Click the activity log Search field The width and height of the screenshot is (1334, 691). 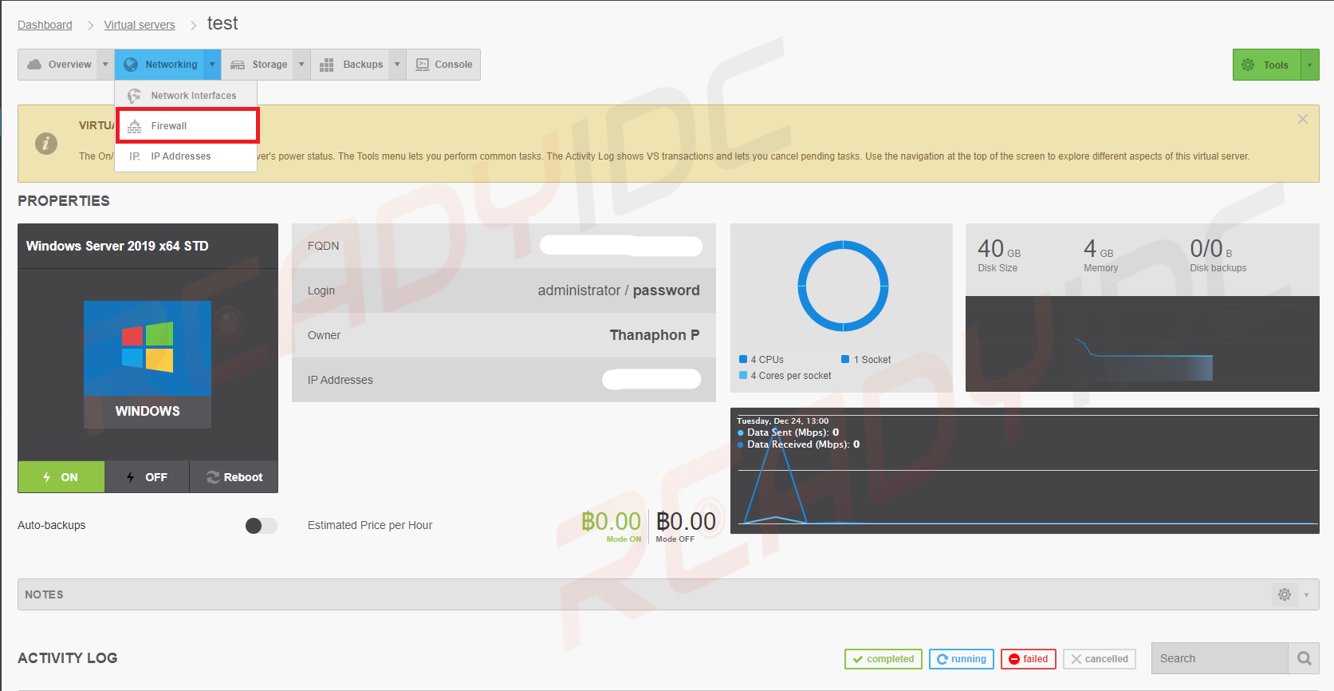[1220, 658]
